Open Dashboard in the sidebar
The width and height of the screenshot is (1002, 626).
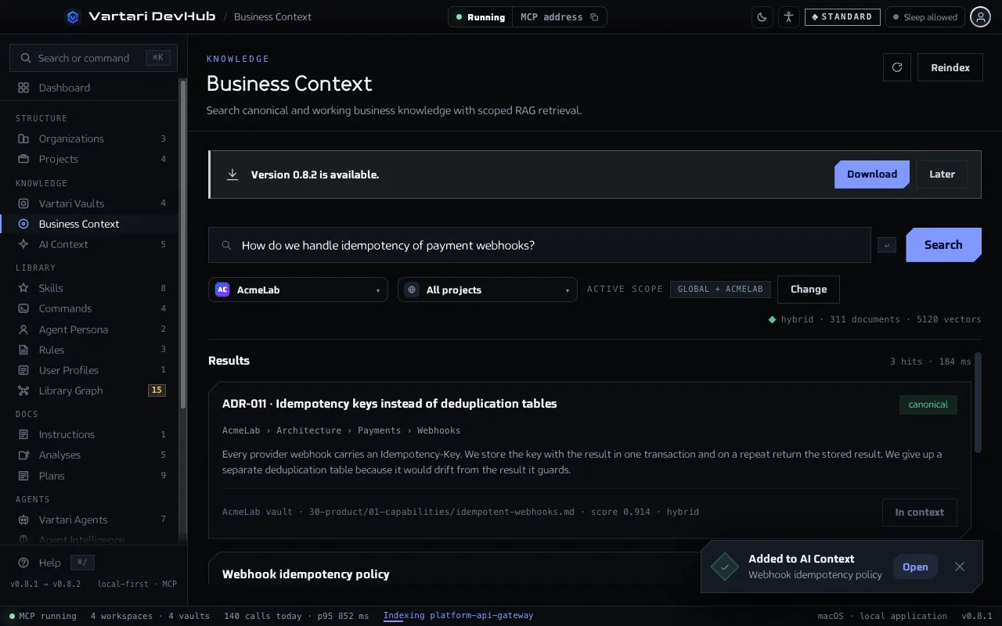[89, 88]
